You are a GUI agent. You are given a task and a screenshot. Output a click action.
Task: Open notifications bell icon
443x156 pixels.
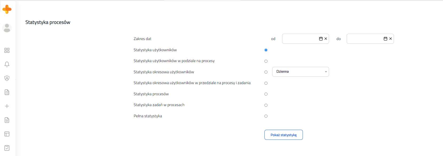7,64
